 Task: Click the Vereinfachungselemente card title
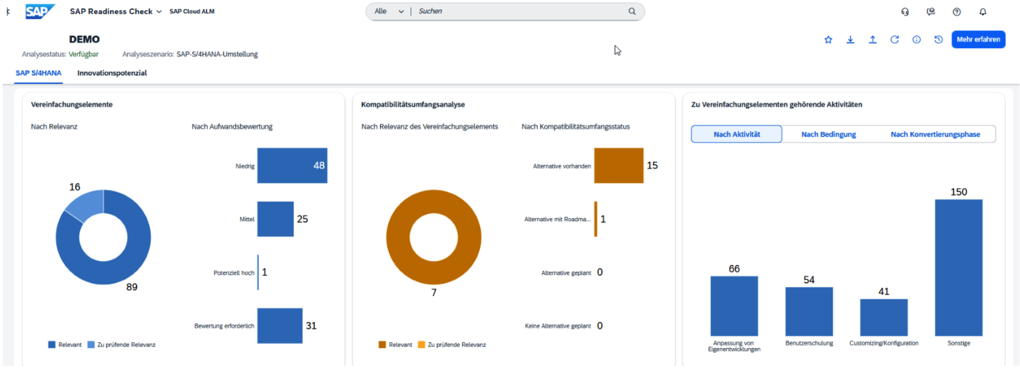click(x=72, y=105)
